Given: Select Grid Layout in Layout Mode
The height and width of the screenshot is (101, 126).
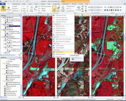Looking at the screenshot, I should (63, 56).
